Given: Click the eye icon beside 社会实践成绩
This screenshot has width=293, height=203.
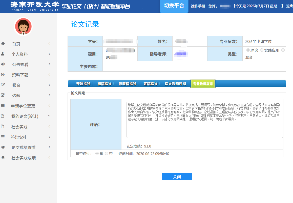Looking at the screenshot, I should click(x=3, y=158).
